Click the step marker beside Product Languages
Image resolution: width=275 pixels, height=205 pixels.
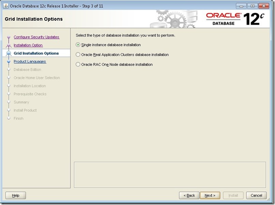point(9,62)
